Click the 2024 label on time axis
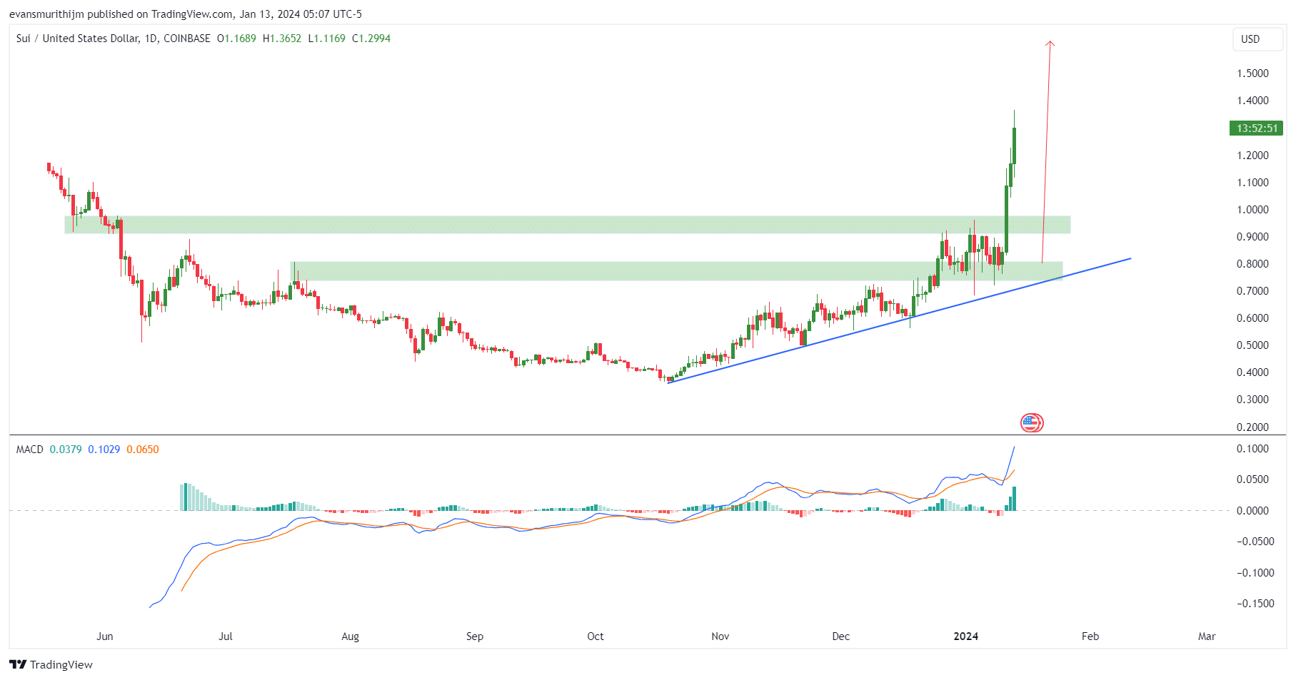This screenshot has width=1296, height=680. [x=966, y=636]
